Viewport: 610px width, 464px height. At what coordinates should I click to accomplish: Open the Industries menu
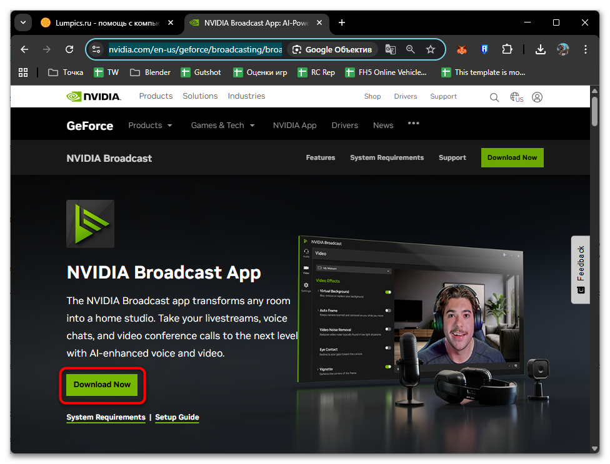tap(246, 96)
